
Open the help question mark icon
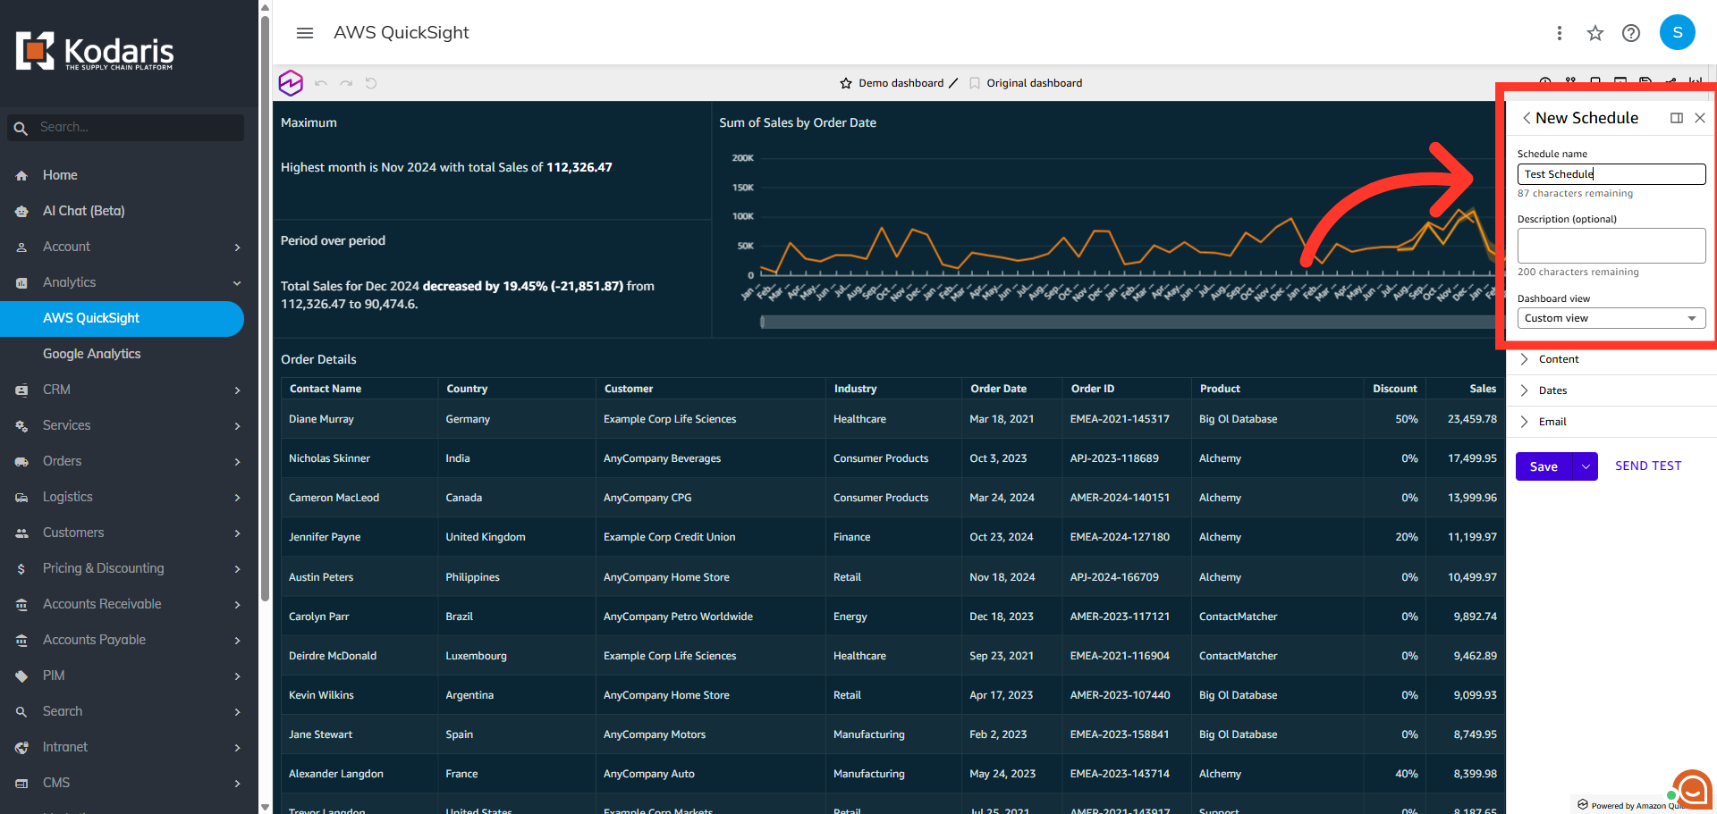coord(1631,33)
